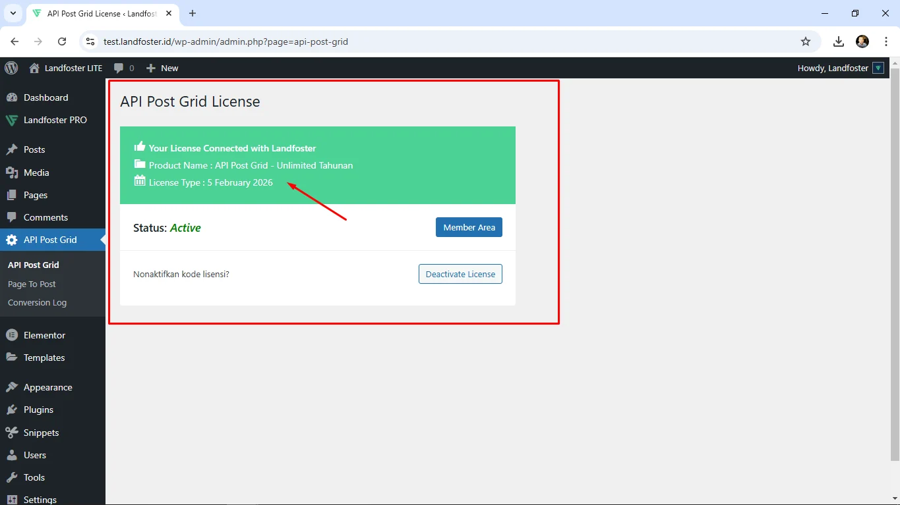Go to Posts in the sidebar
Screen dimensions: 900x505
[53, 149]
